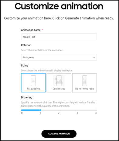Click the Generate Animation button
119x141 pixels.
59,134
